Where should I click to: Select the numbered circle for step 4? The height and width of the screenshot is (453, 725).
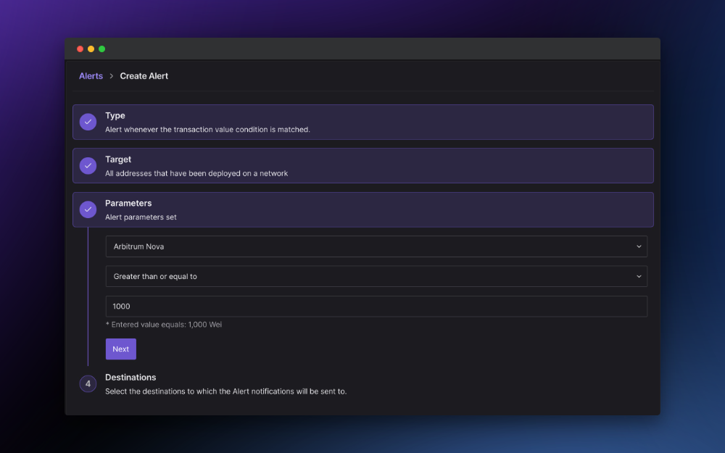pos(88,383)
